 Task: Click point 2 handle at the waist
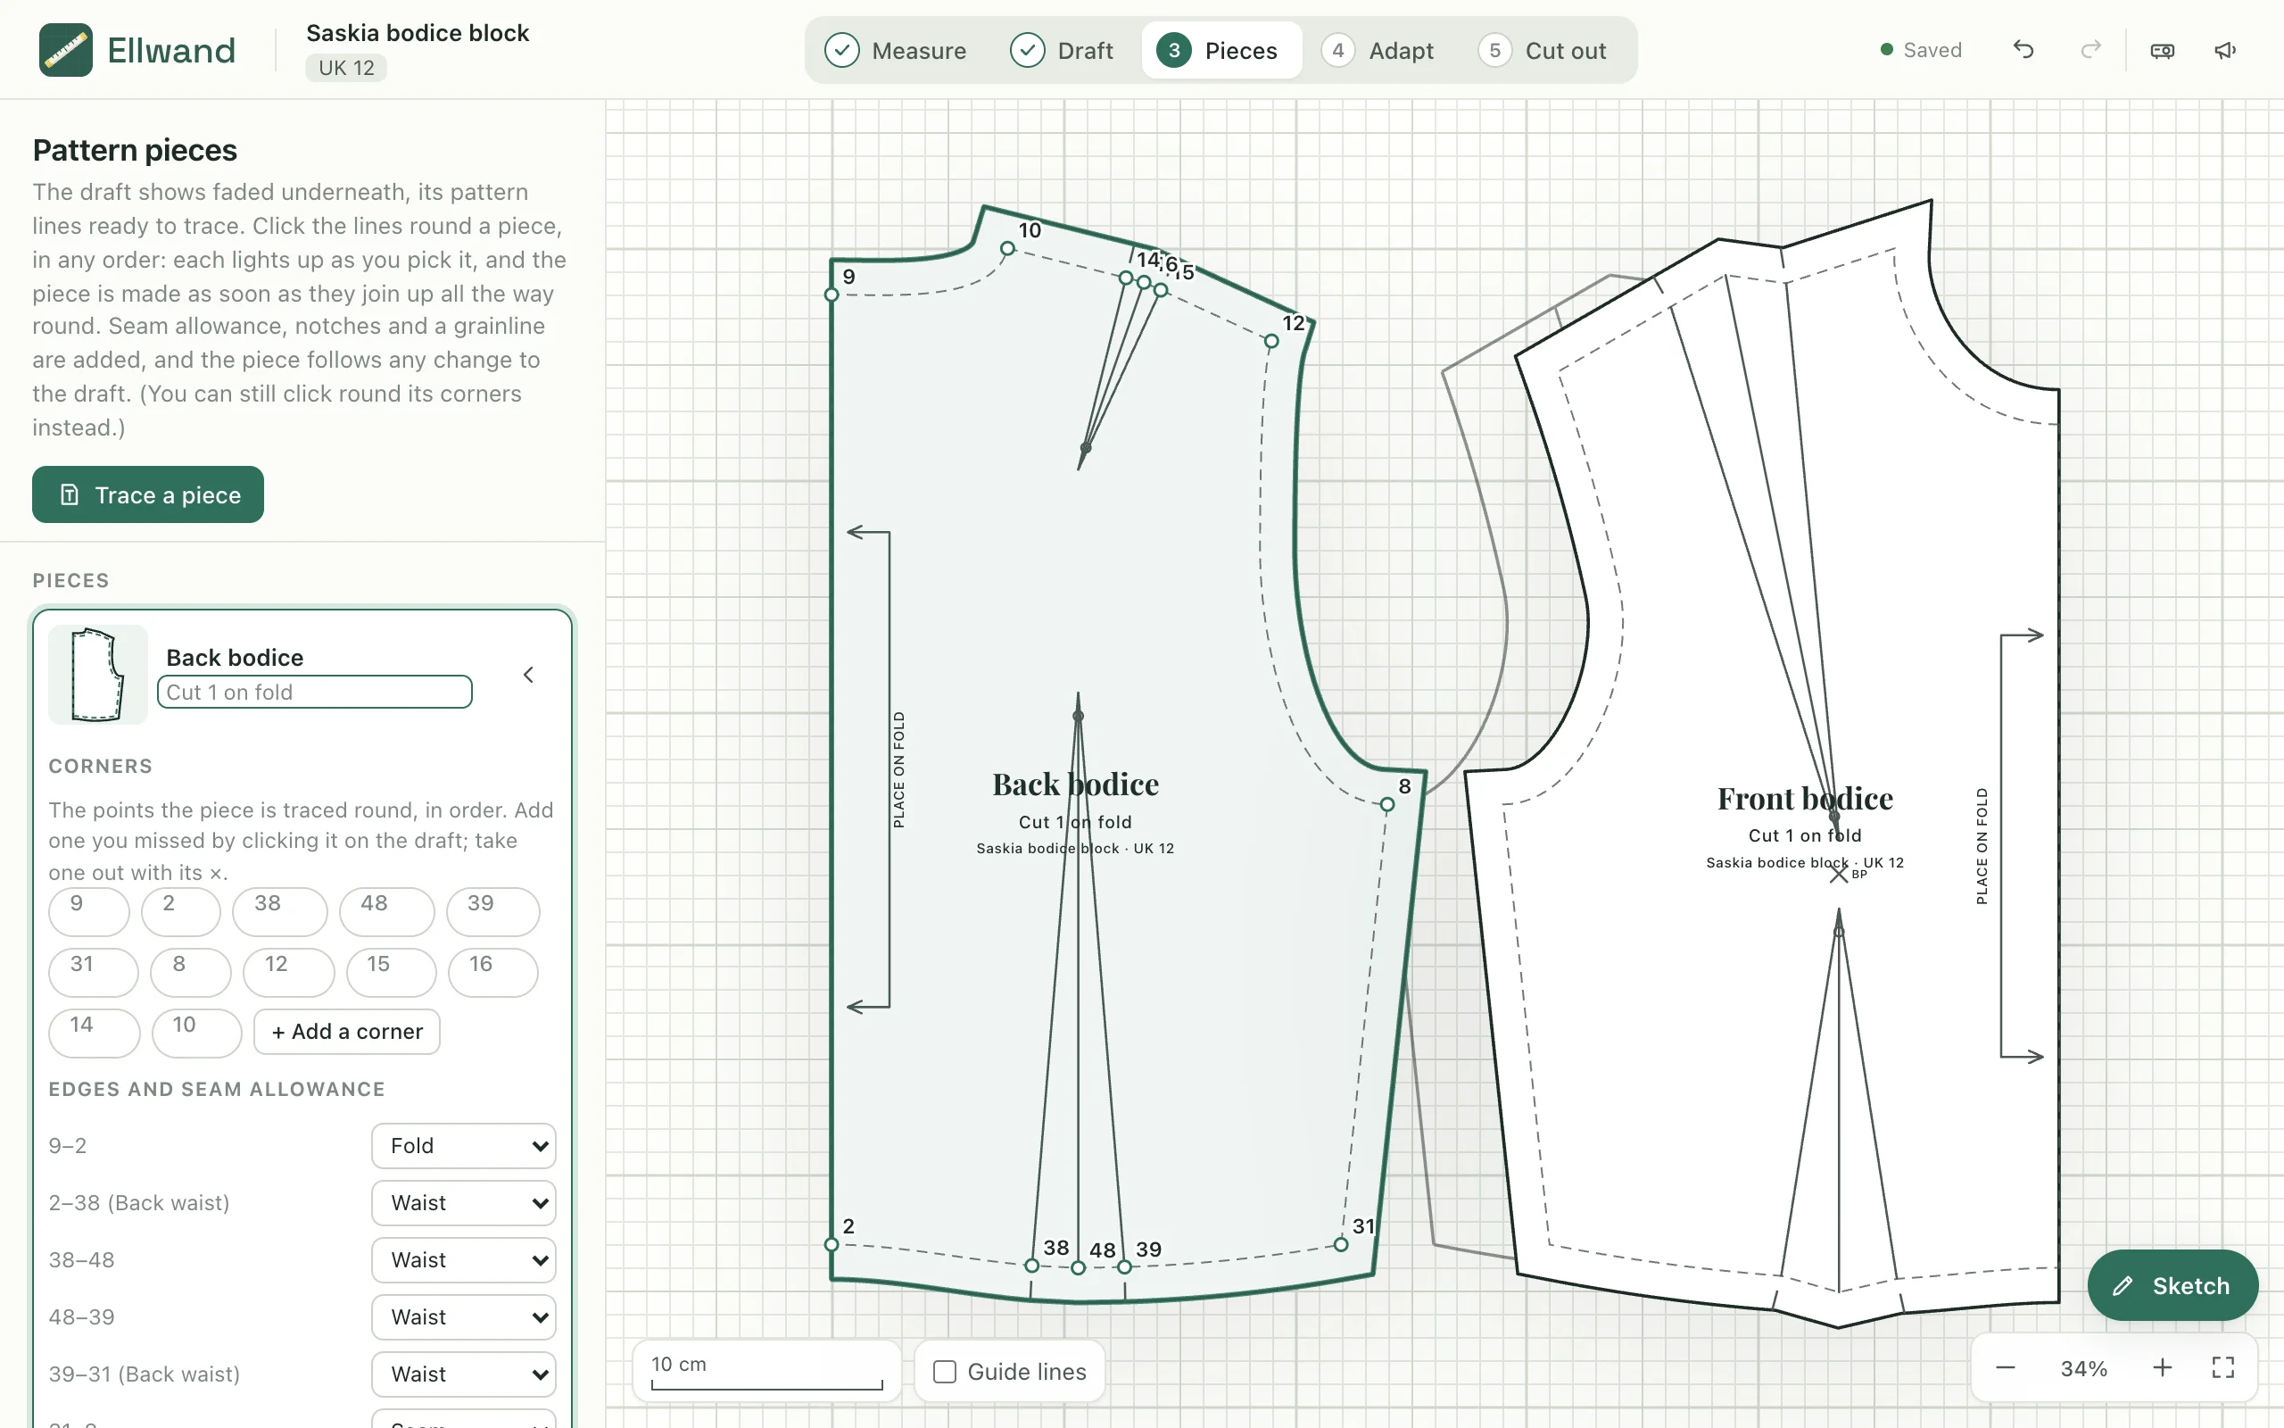[832, 1245]
